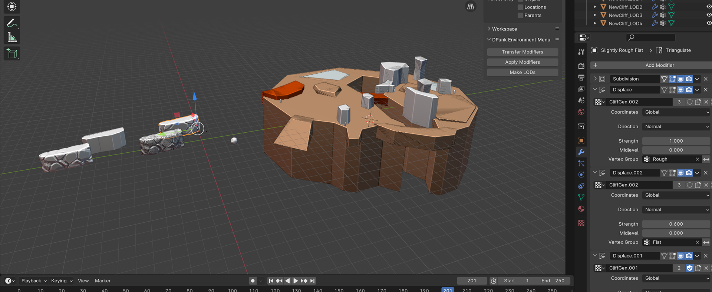The image size is (712, 292).
Task: Adjust Displace.002 Strength slider at 0.600
Action: (676, 224)
